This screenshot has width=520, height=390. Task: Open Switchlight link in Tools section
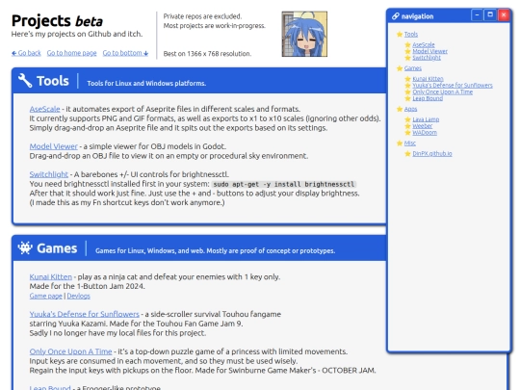point(49,174)
